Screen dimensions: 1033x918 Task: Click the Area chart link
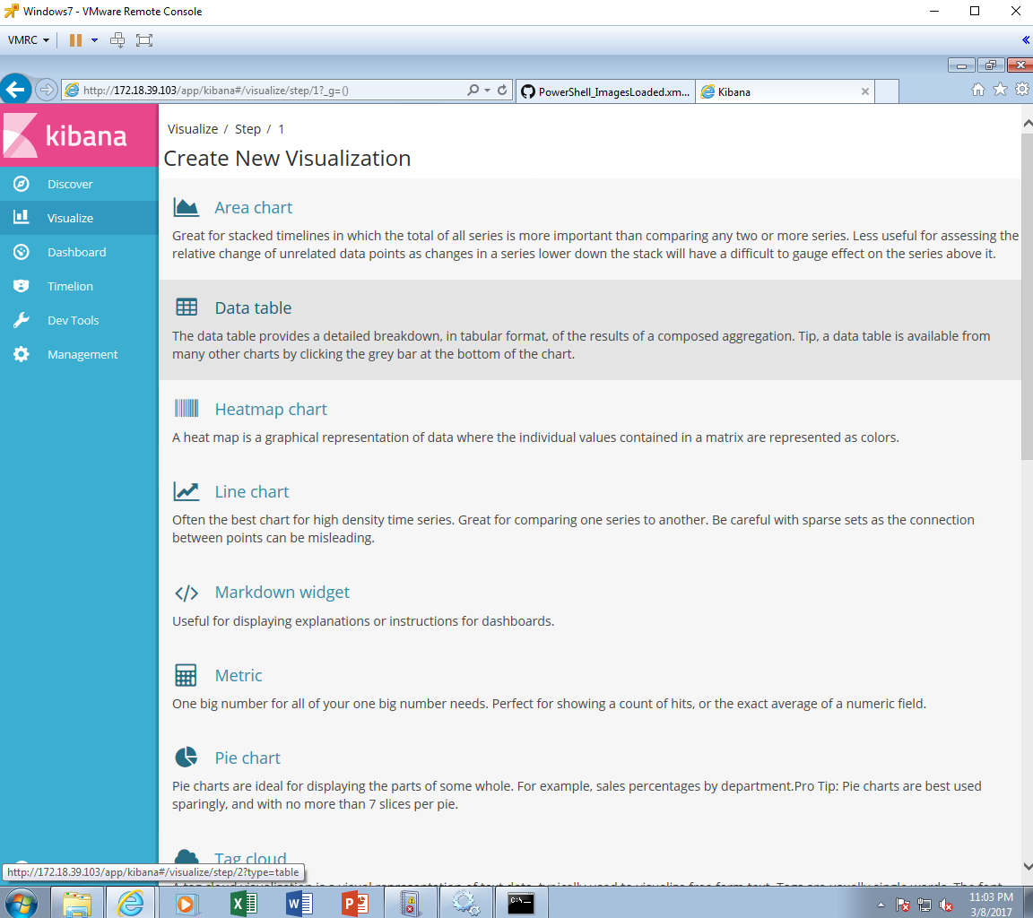[x=254, y=207]
